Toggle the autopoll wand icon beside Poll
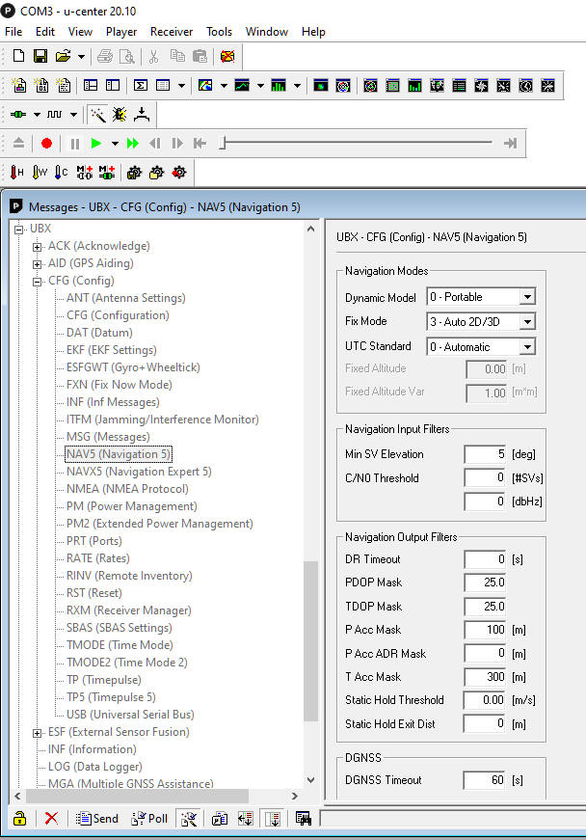Screen dimensions: 586x840 [189, 818]
